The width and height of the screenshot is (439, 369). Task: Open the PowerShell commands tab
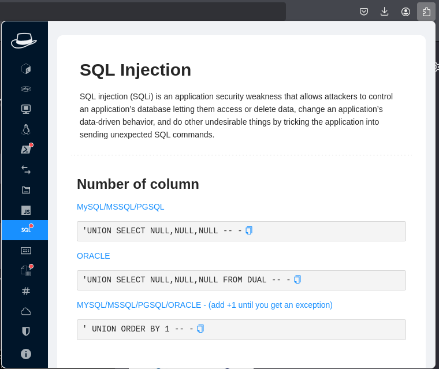pos(26,149)
